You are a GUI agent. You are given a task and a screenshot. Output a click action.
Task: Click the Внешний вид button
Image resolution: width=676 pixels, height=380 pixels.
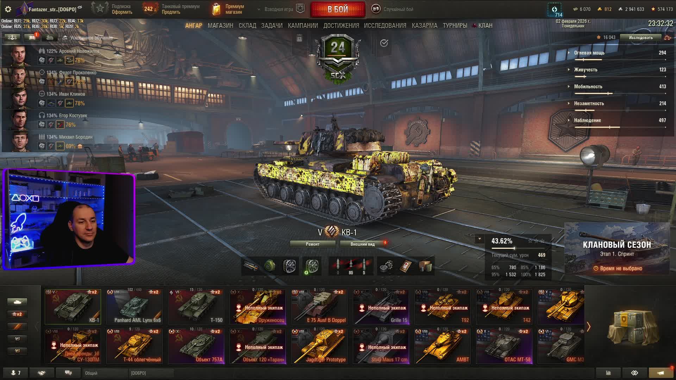click(363, 244)
